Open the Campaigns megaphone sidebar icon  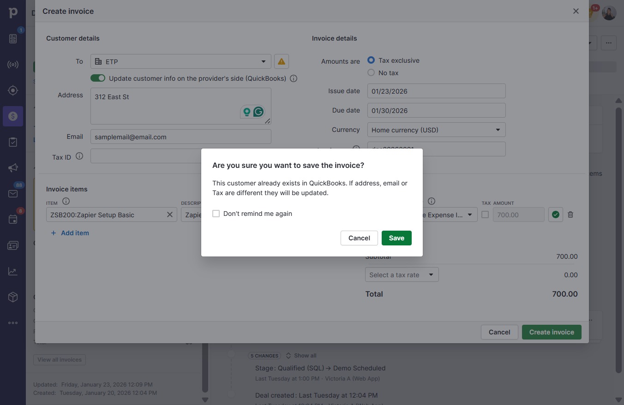13,168
